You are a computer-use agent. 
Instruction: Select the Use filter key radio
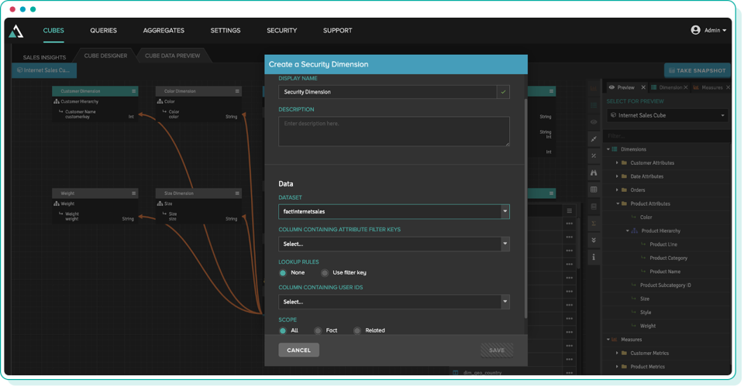(x=325, y=273)
